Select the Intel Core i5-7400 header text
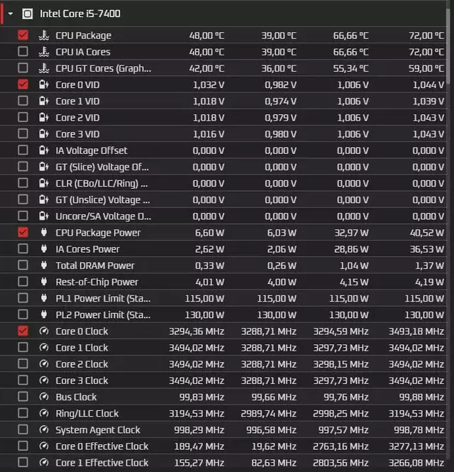Image resolution: width=454 pixels, height=472 pixels. (80, 13)
